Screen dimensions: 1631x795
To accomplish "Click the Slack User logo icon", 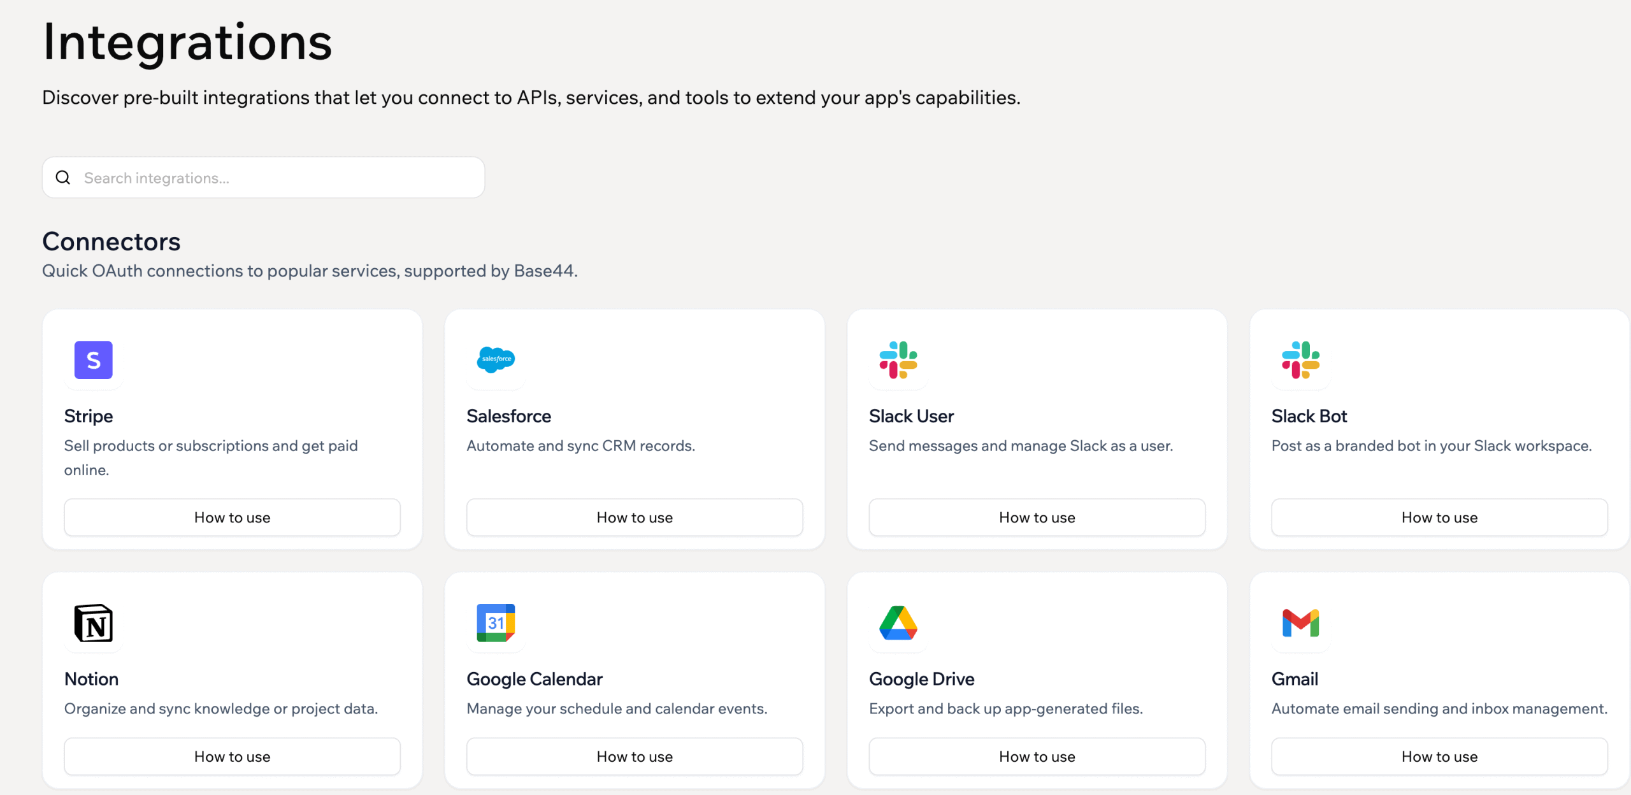I will 898,360.
